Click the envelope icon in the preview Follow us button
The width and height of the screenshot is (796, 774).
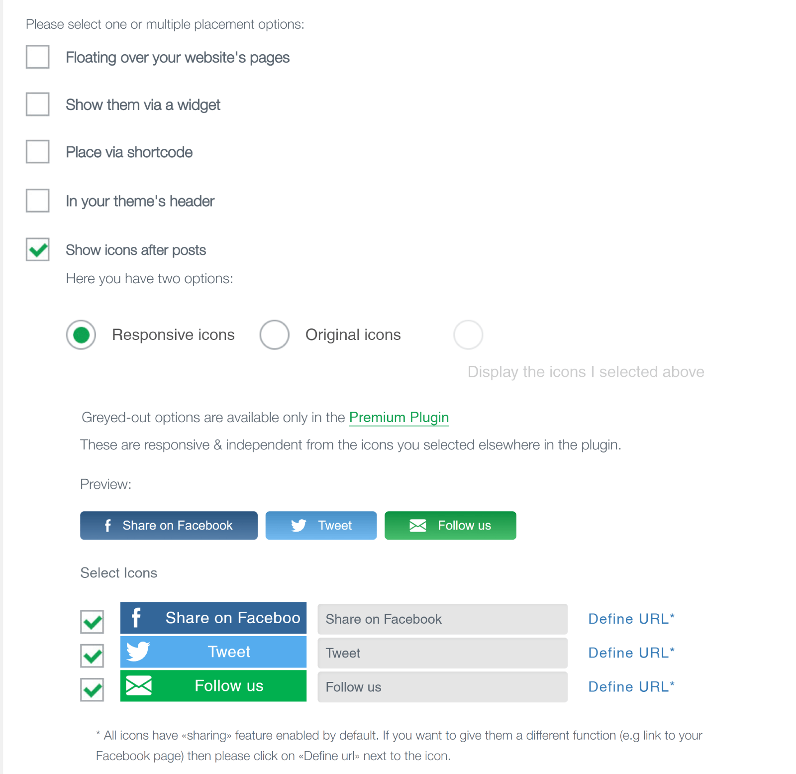418,526
